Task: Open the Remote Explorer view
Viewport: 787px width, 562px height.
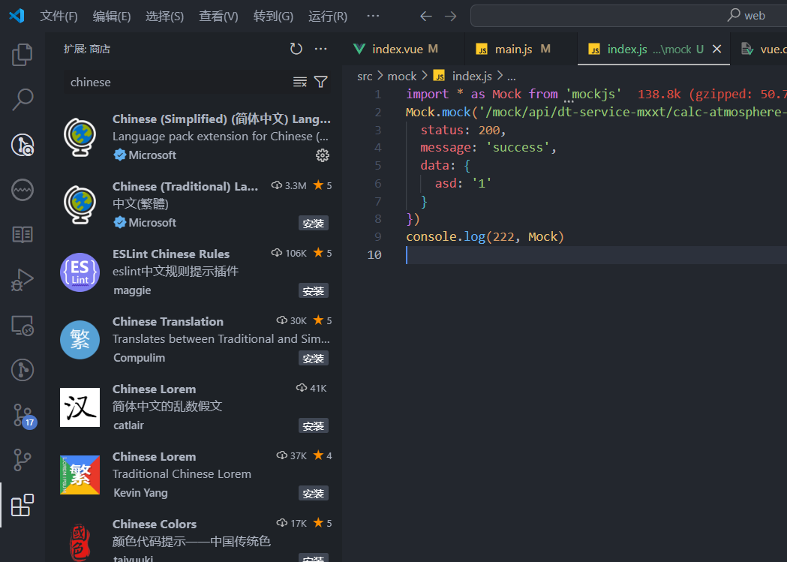Action: click(22, 325)
